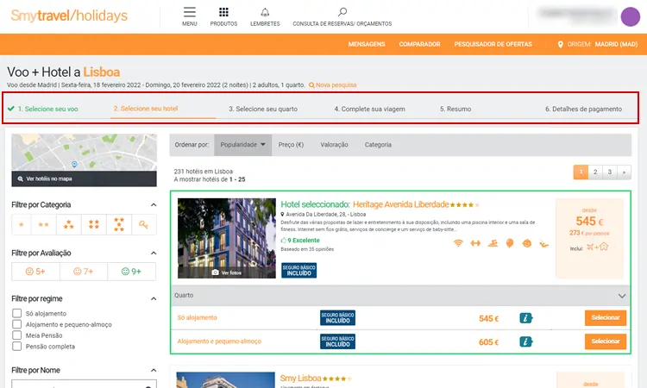Open Consulta de Reservas search icon

click(x=342, y=12)
